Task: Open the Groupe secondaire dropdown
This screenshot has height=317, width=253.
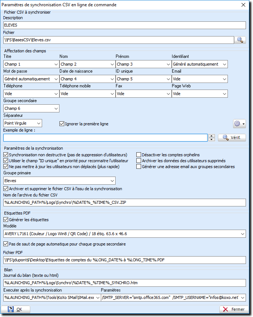Action: [x=31, y=109]
